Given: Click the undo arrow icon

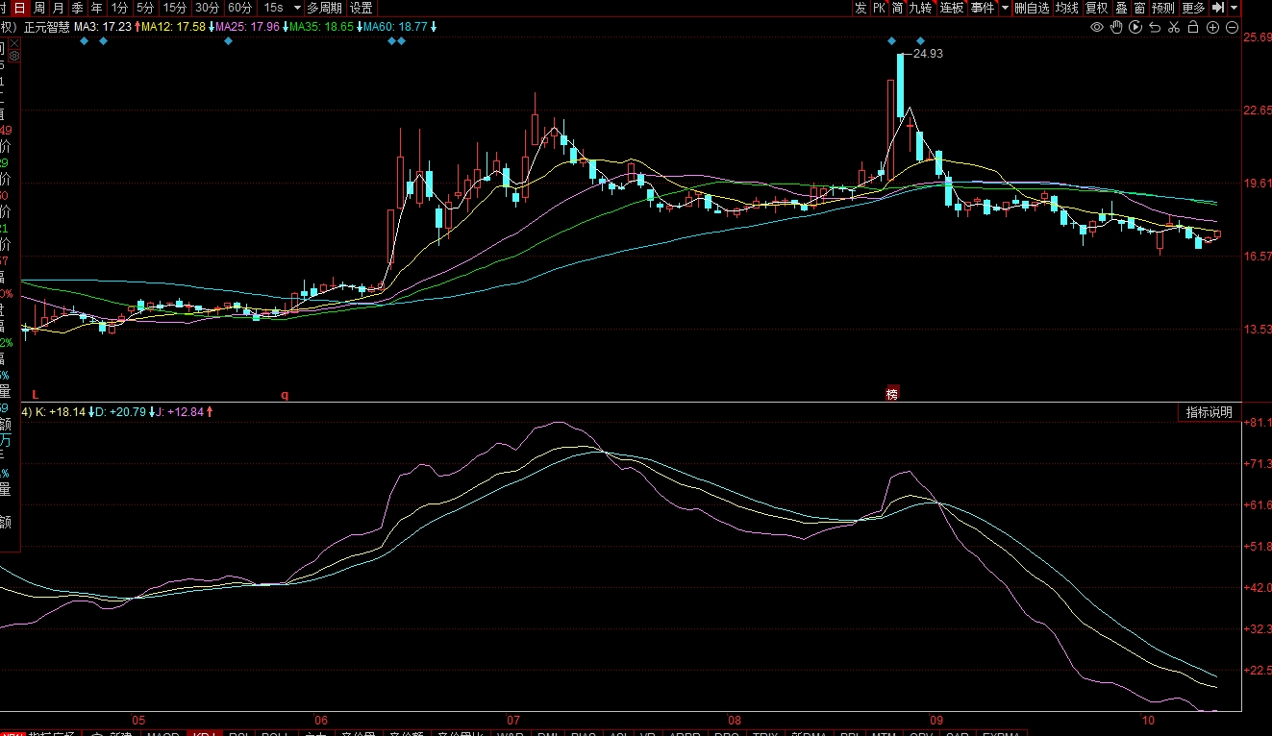Looking at the screenshot, I should click(1155, 27).
